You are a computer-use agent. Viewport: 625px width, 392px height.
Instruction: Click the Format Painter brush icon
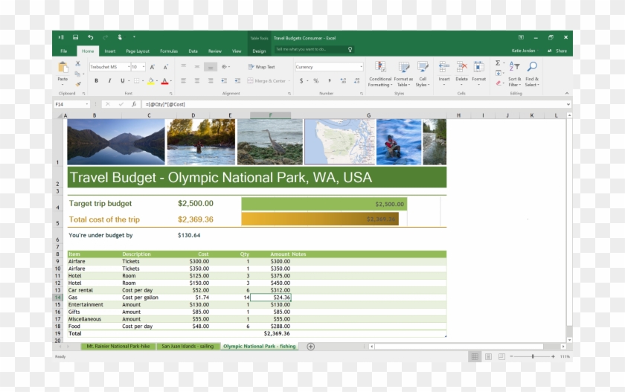(77, 84)
